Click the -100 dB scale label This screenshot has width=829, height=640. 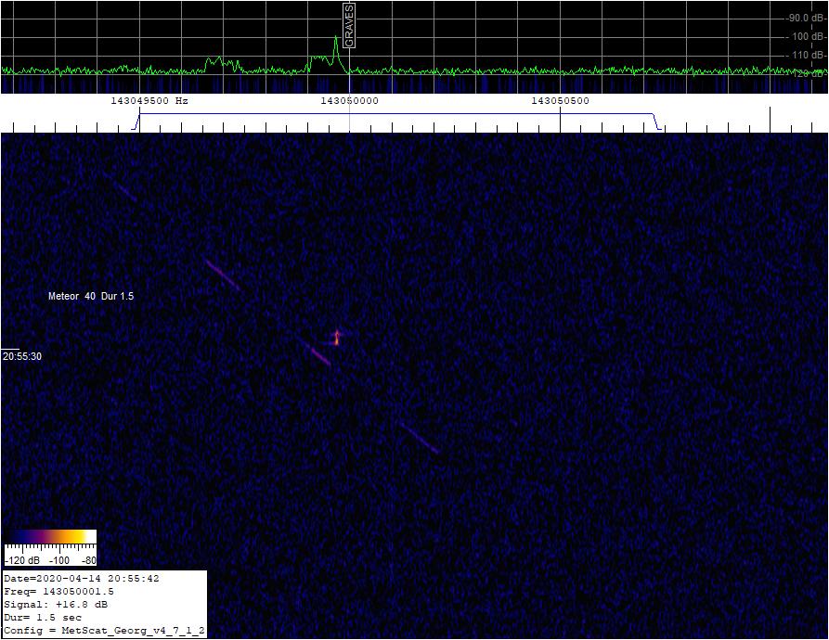point(808,36)
